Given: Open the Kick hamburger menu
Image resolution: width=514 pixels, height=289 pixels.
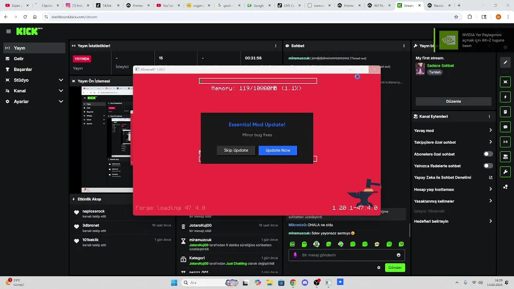Looking at the screenshot, I should point(8,31).
